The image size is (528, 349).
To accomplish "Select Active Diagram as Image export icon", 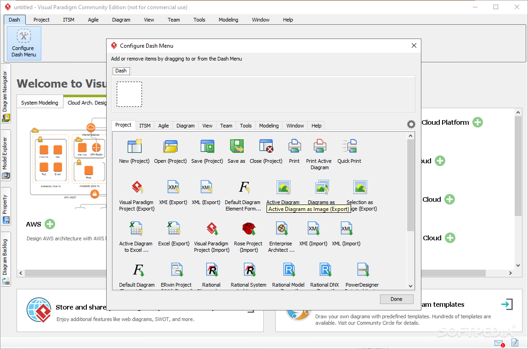I will (x=283, y=188).
